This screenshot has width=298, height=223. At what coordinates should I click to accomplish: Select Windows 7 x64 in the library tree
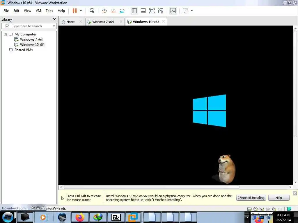[x=31, y=39]
